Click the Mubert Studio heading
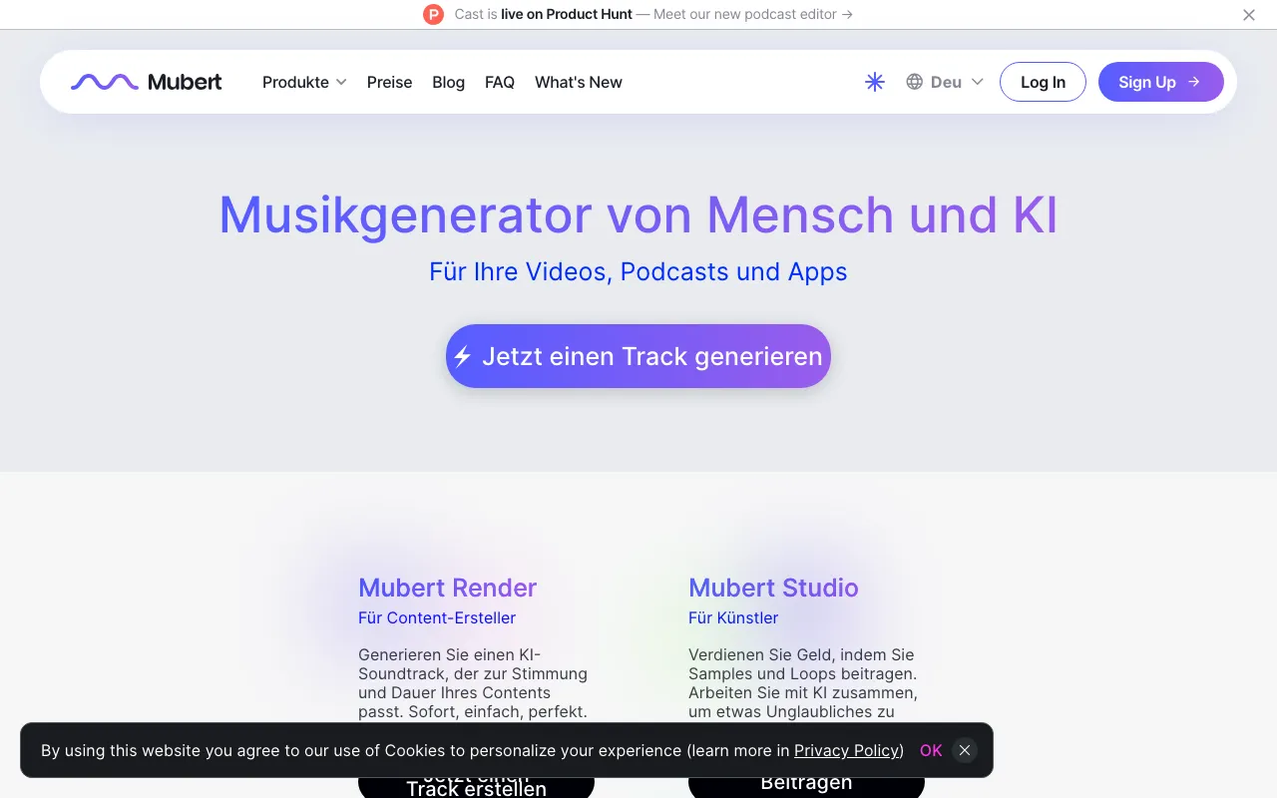 773,588
